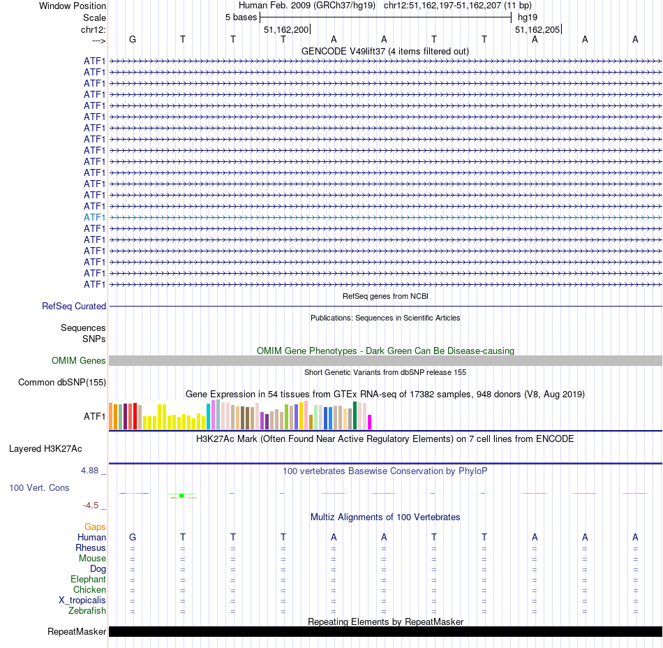Click the "Human Feb. 2009 (GRCh37/hg19)" assembly title
This screenshot has width=663, height=648.
[x=307, y=6]
